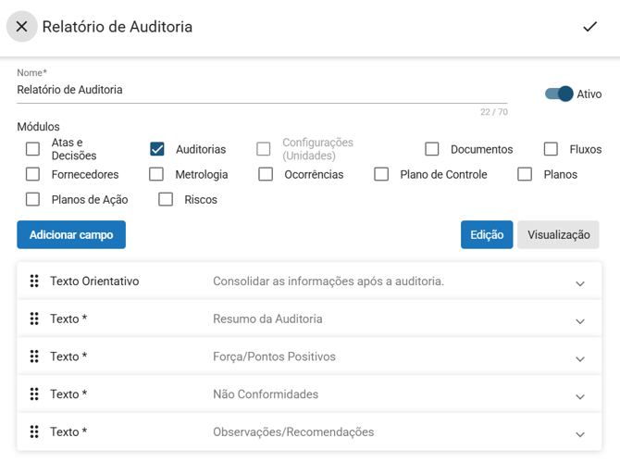Switch to Visualização mode

[558, 235]
